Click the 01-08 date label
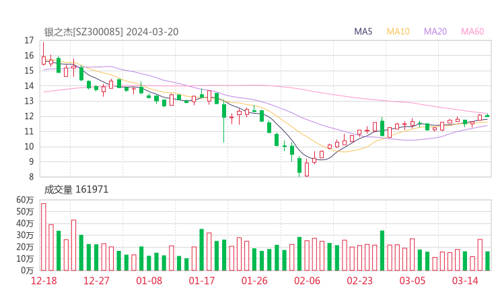The width and height of the screenshot is (498, 296). [149, 281]
